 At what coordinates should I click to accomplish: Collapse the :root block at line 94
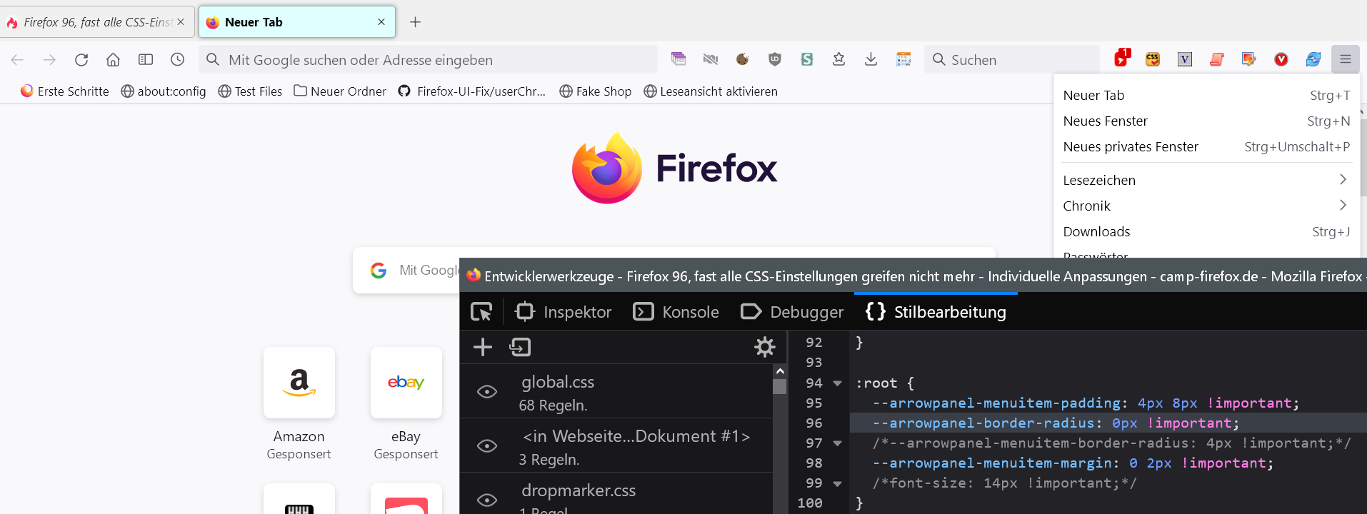(838, 383)
